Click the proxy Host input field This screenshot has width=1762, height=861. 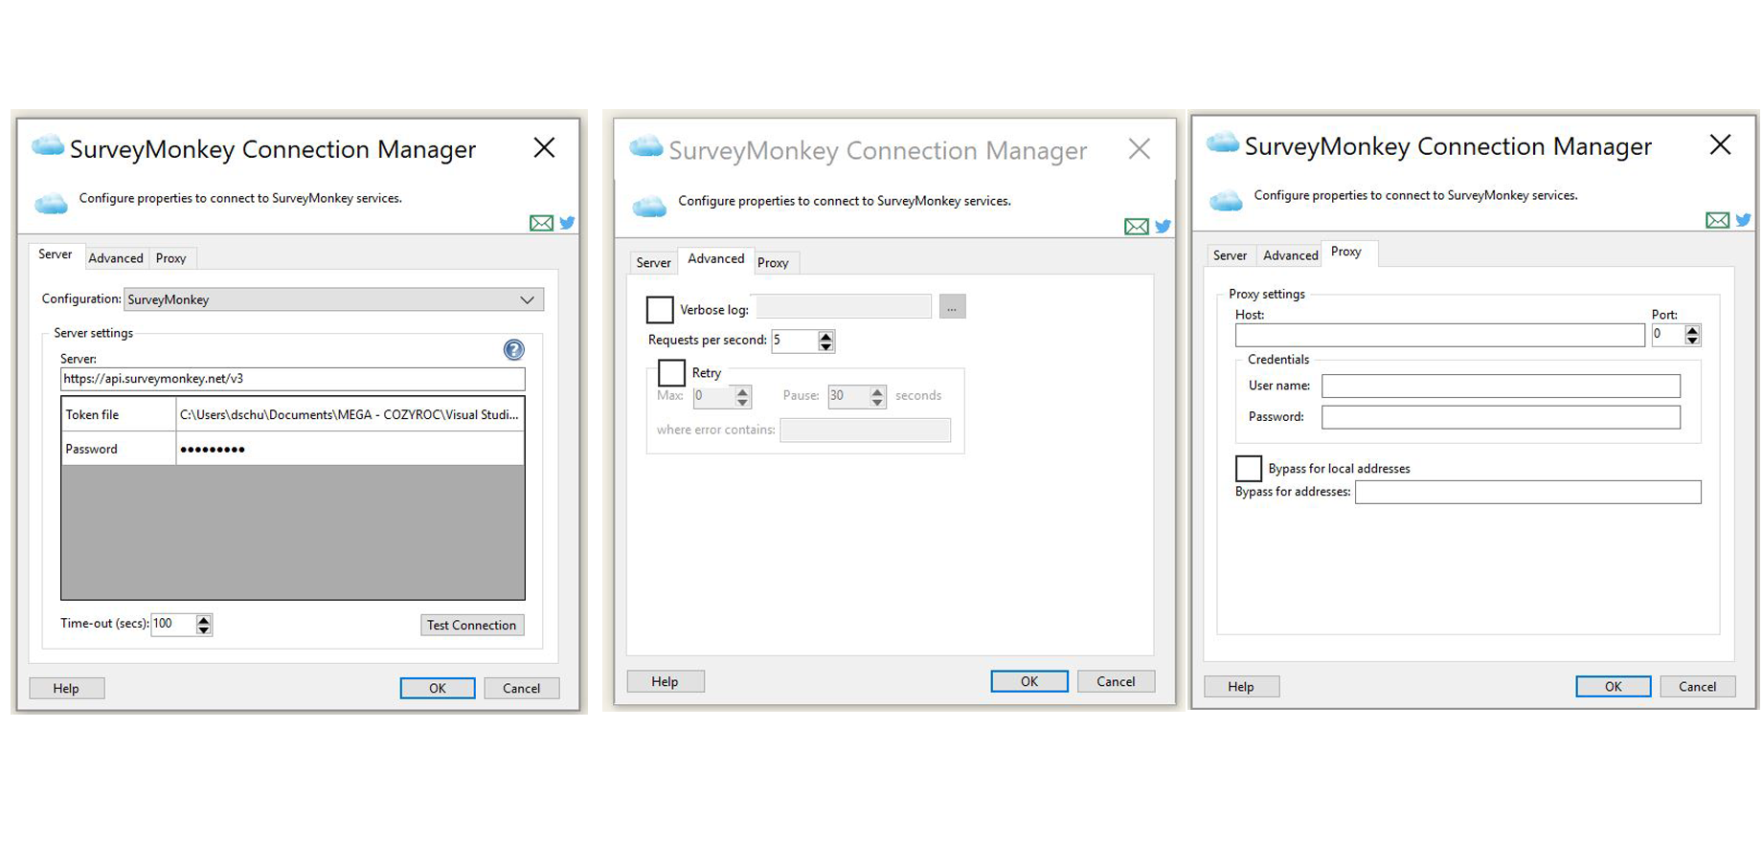tap(1440, 335)
